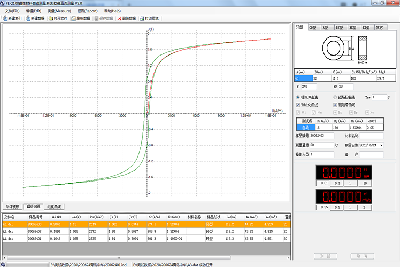Viewport: 401px width, 267px height.
Task: Click the 新建数据 toolbar icon
Action: (28, 18)
